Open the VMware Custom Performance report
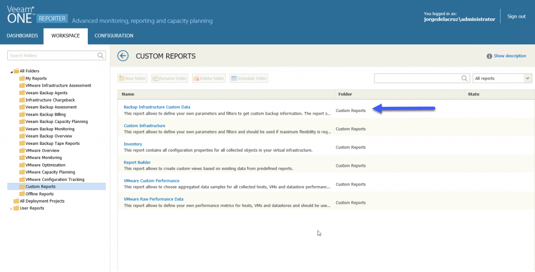This screenshot has width=535, height=272. click(152, 181)
